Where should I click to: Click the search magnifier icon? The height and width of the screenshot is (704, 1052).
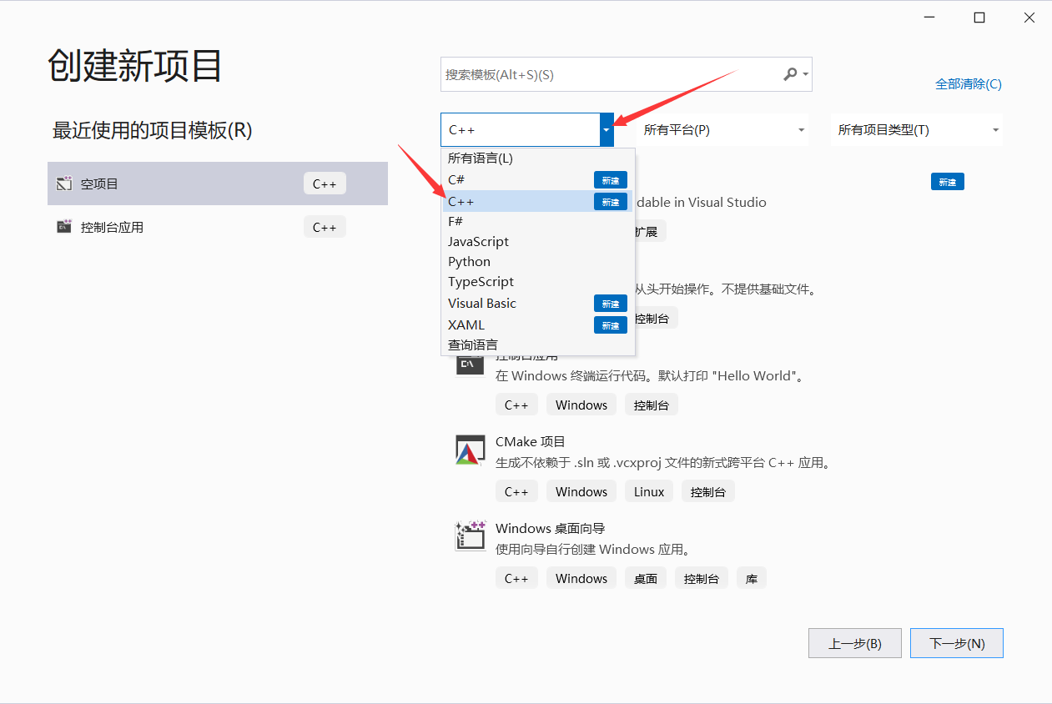790,74
